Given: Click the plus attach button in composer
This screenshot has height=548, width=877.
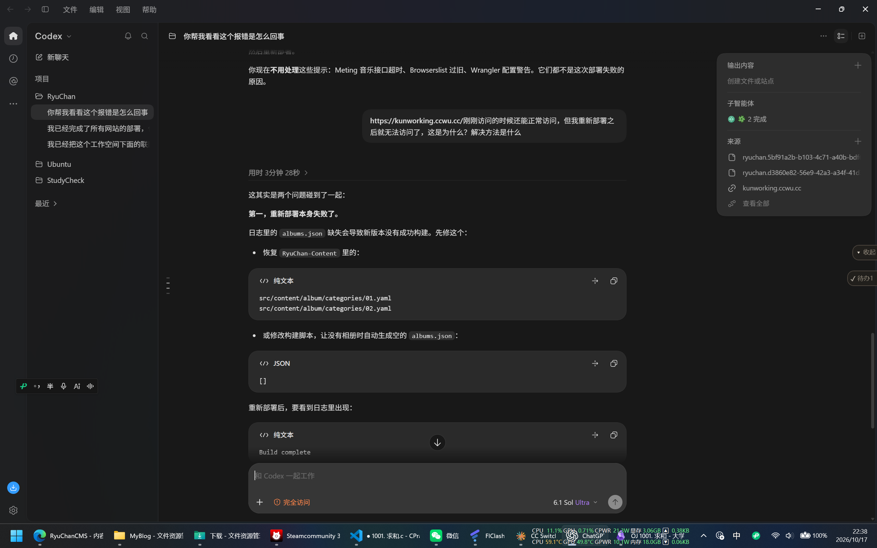Looking at the screenshot, I should (259, 502).
